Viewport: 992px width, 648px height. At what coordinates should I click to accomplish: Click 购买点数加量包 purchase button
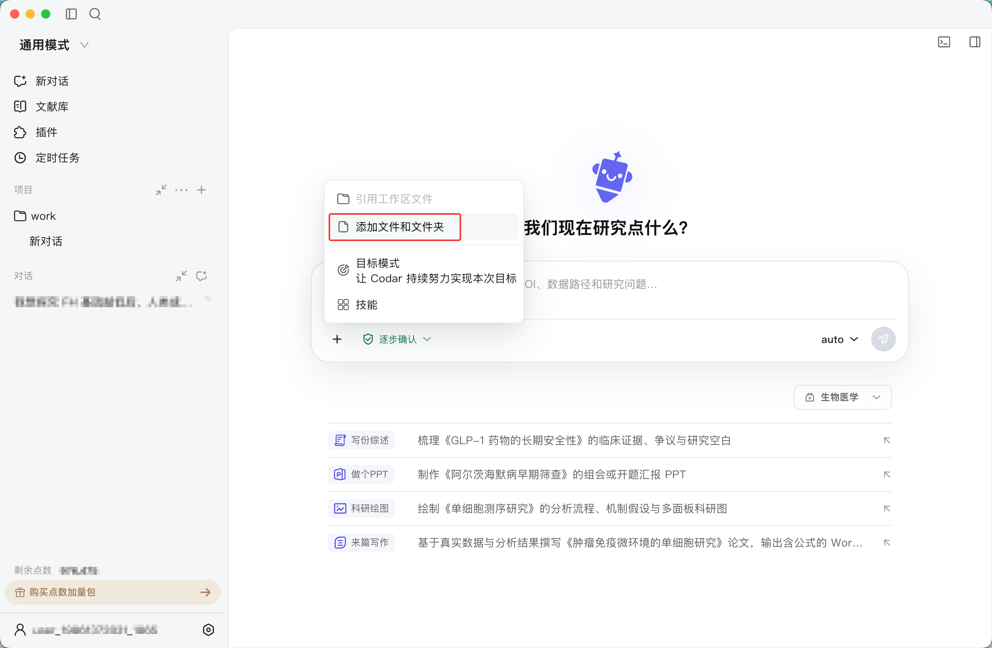(112, 592)
